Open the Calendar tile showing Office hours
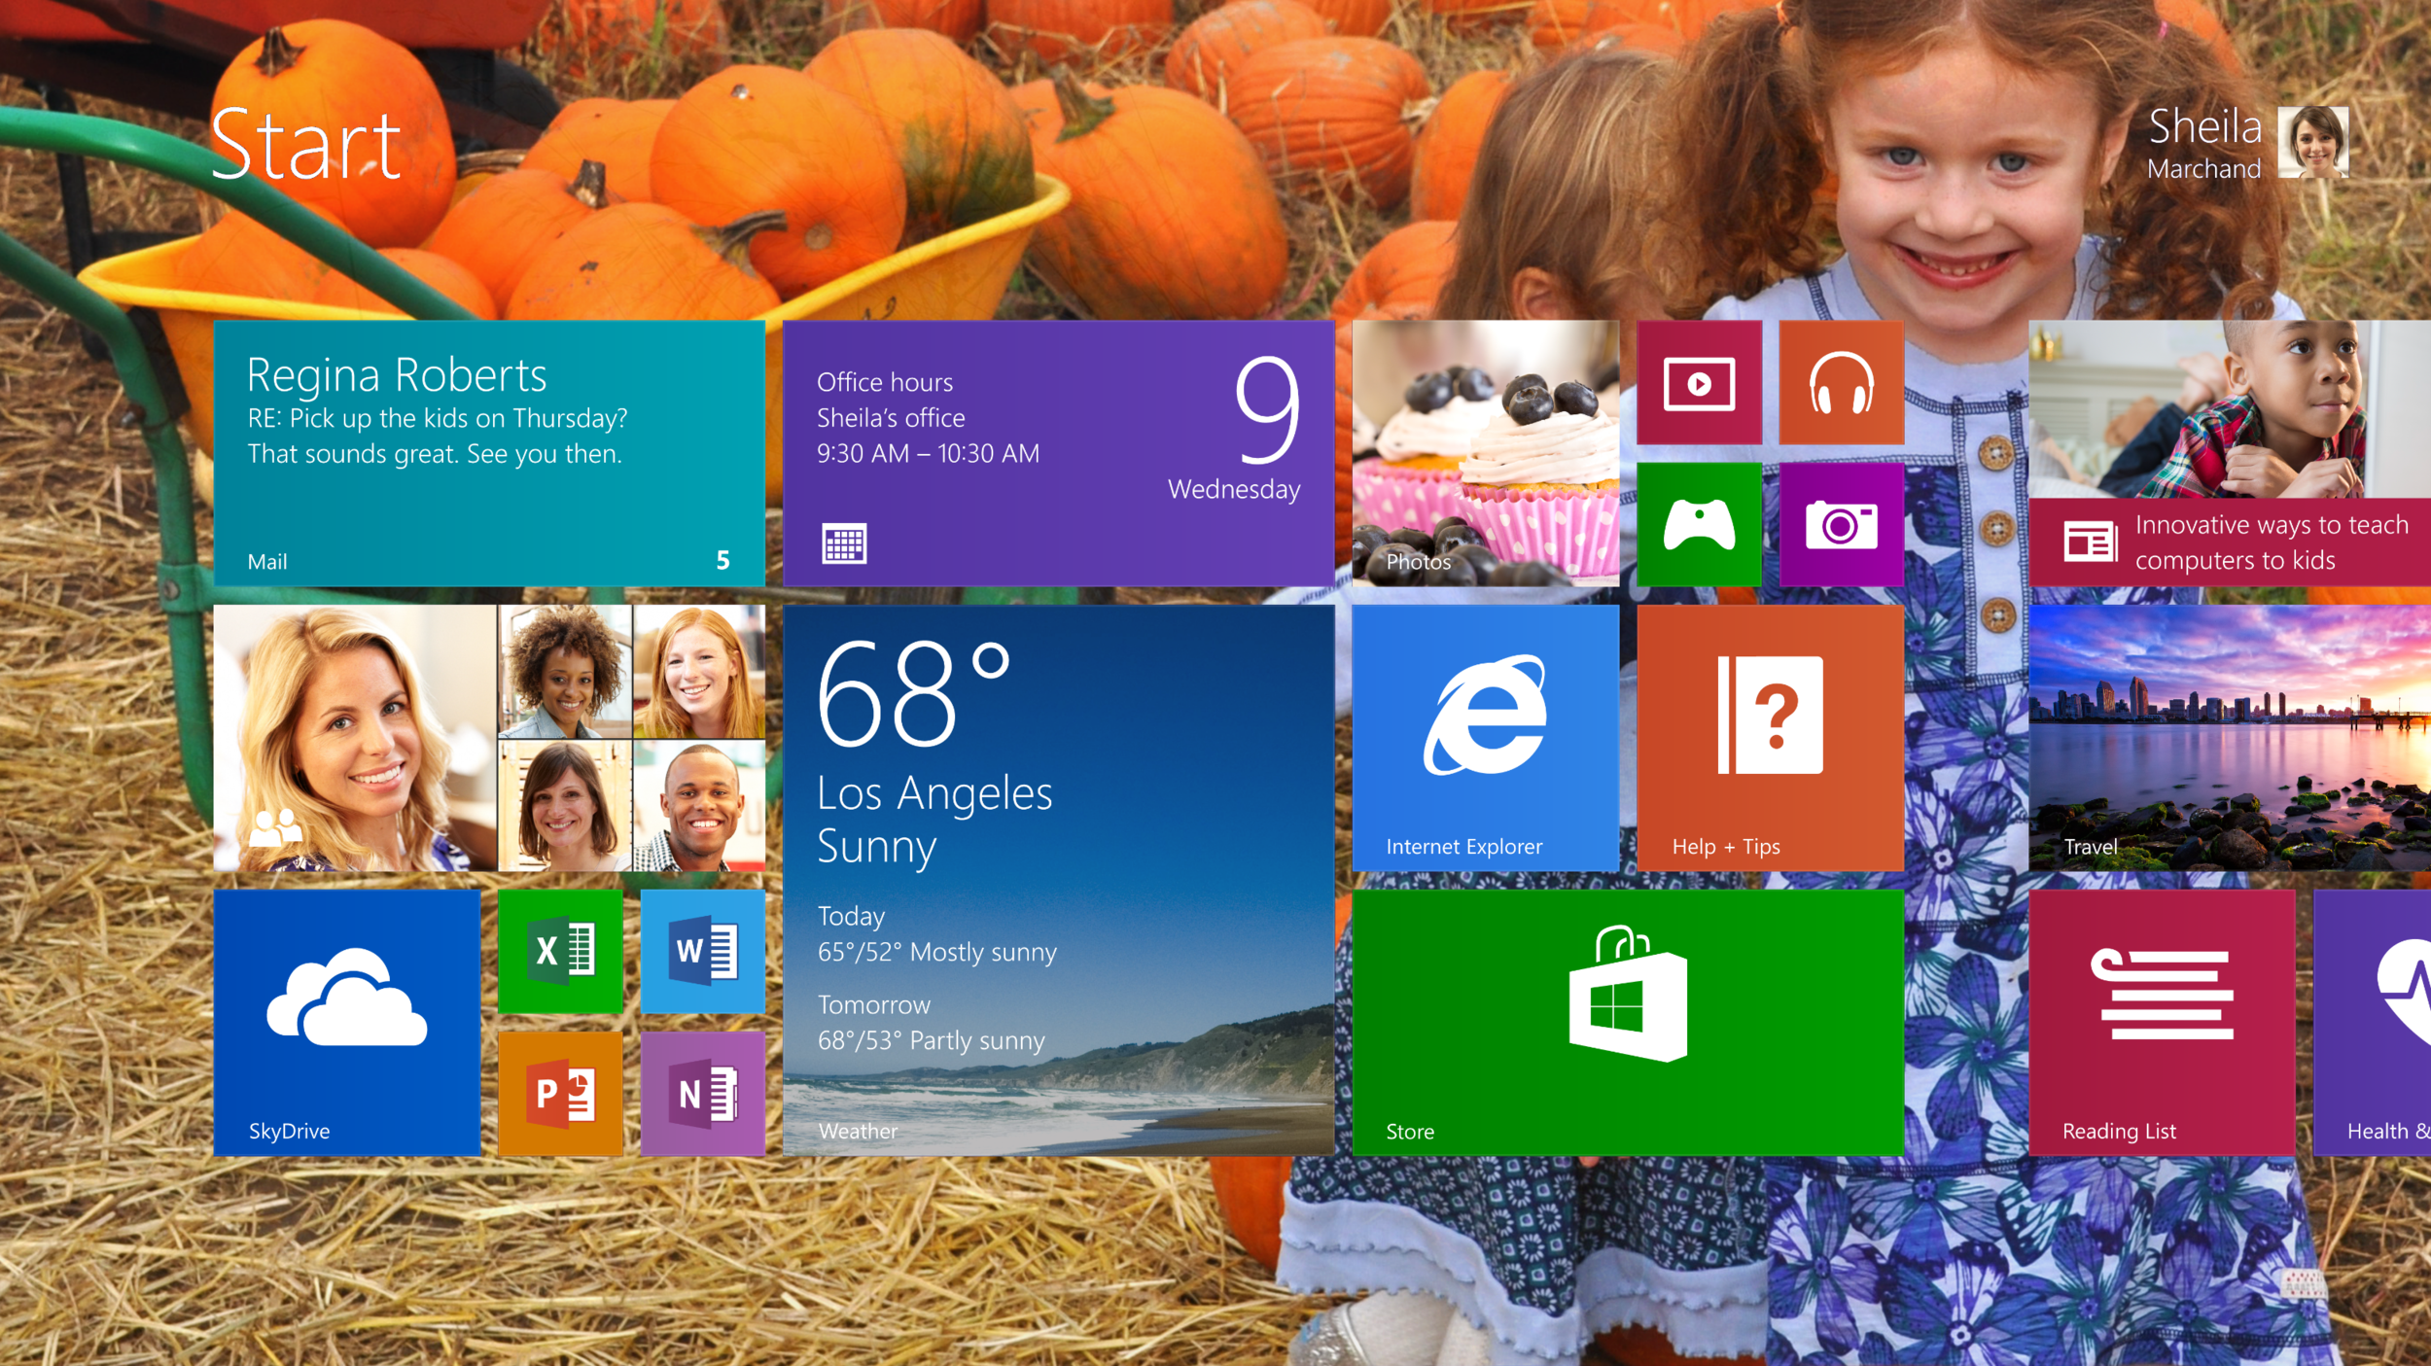The height and width of the screenshot is (1366, 2431). coord(1058,454)
